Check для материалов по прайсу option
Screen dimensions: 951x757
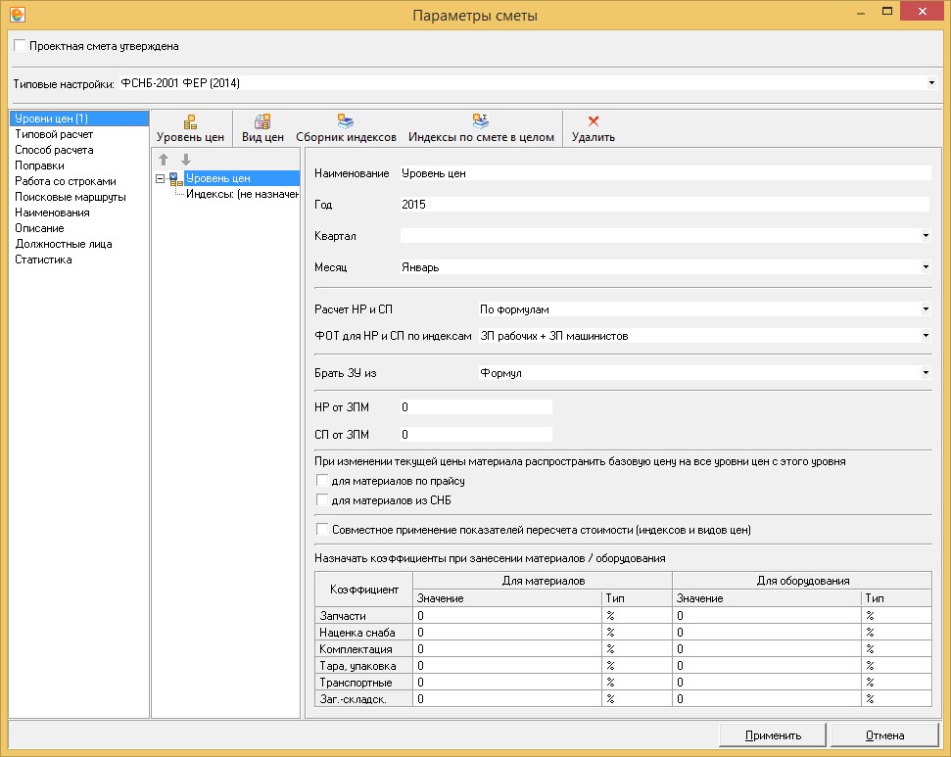point(321,481)
